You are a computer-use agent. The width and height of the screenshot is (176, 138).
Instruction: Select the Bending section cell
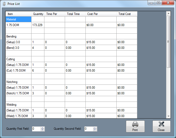pyautogui.click(x=18, y=36)
